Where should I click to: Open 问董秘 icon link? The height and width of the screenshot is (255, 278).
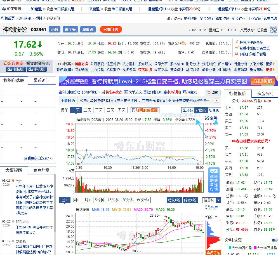tap(190, 92)
